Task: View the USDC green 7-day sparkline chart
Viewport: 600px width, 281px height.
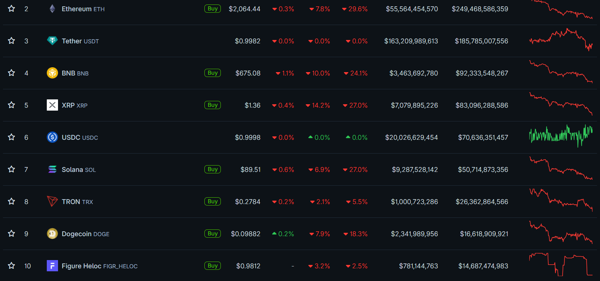Action: click(x=561, y=136)
